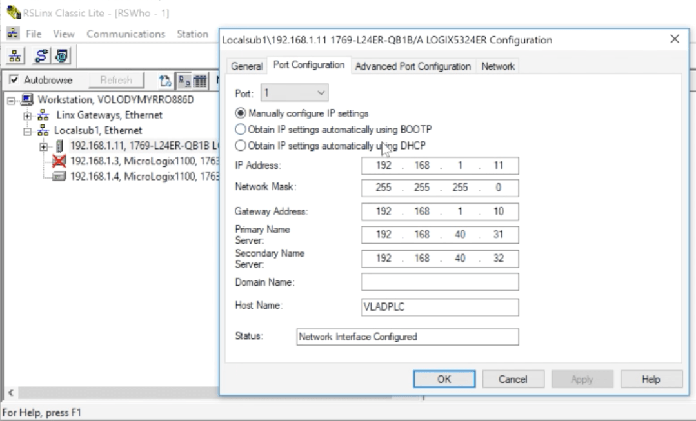Expand the Linx Gateways node
The height and width of the screenshot is (421, 696).
28,116
